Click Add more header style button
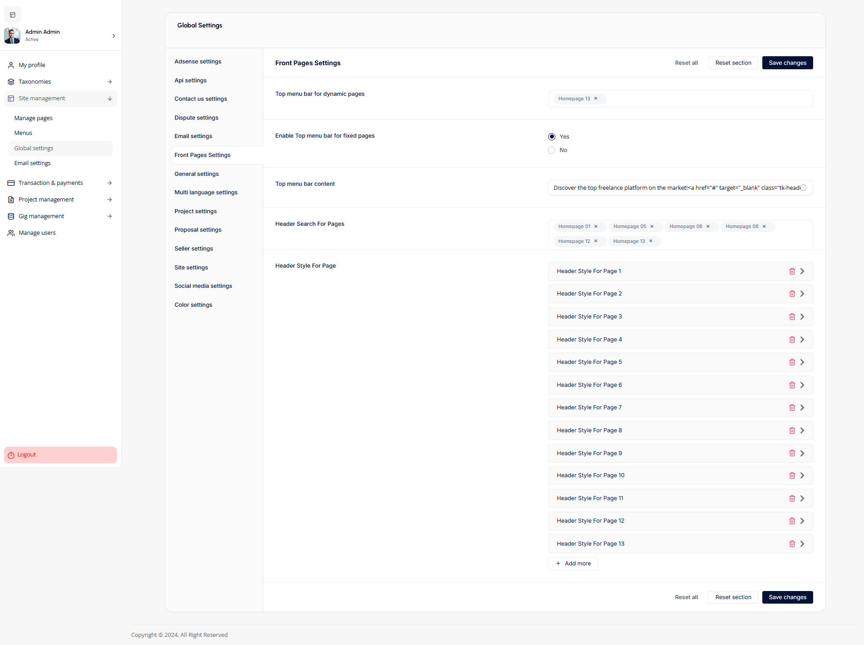This screenshot has height=645, width=864. point(573,564)
